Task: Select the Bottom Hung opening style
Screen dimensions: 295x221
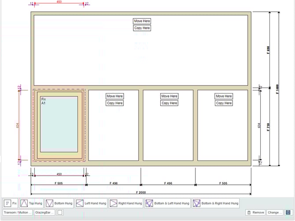Action: pos(59,203)
